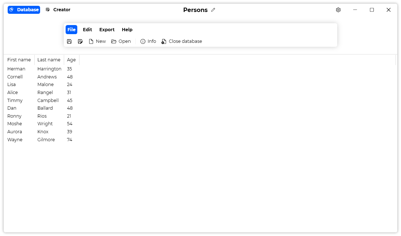Minimize the application window
Screen dimensions: 401x236
355,10
